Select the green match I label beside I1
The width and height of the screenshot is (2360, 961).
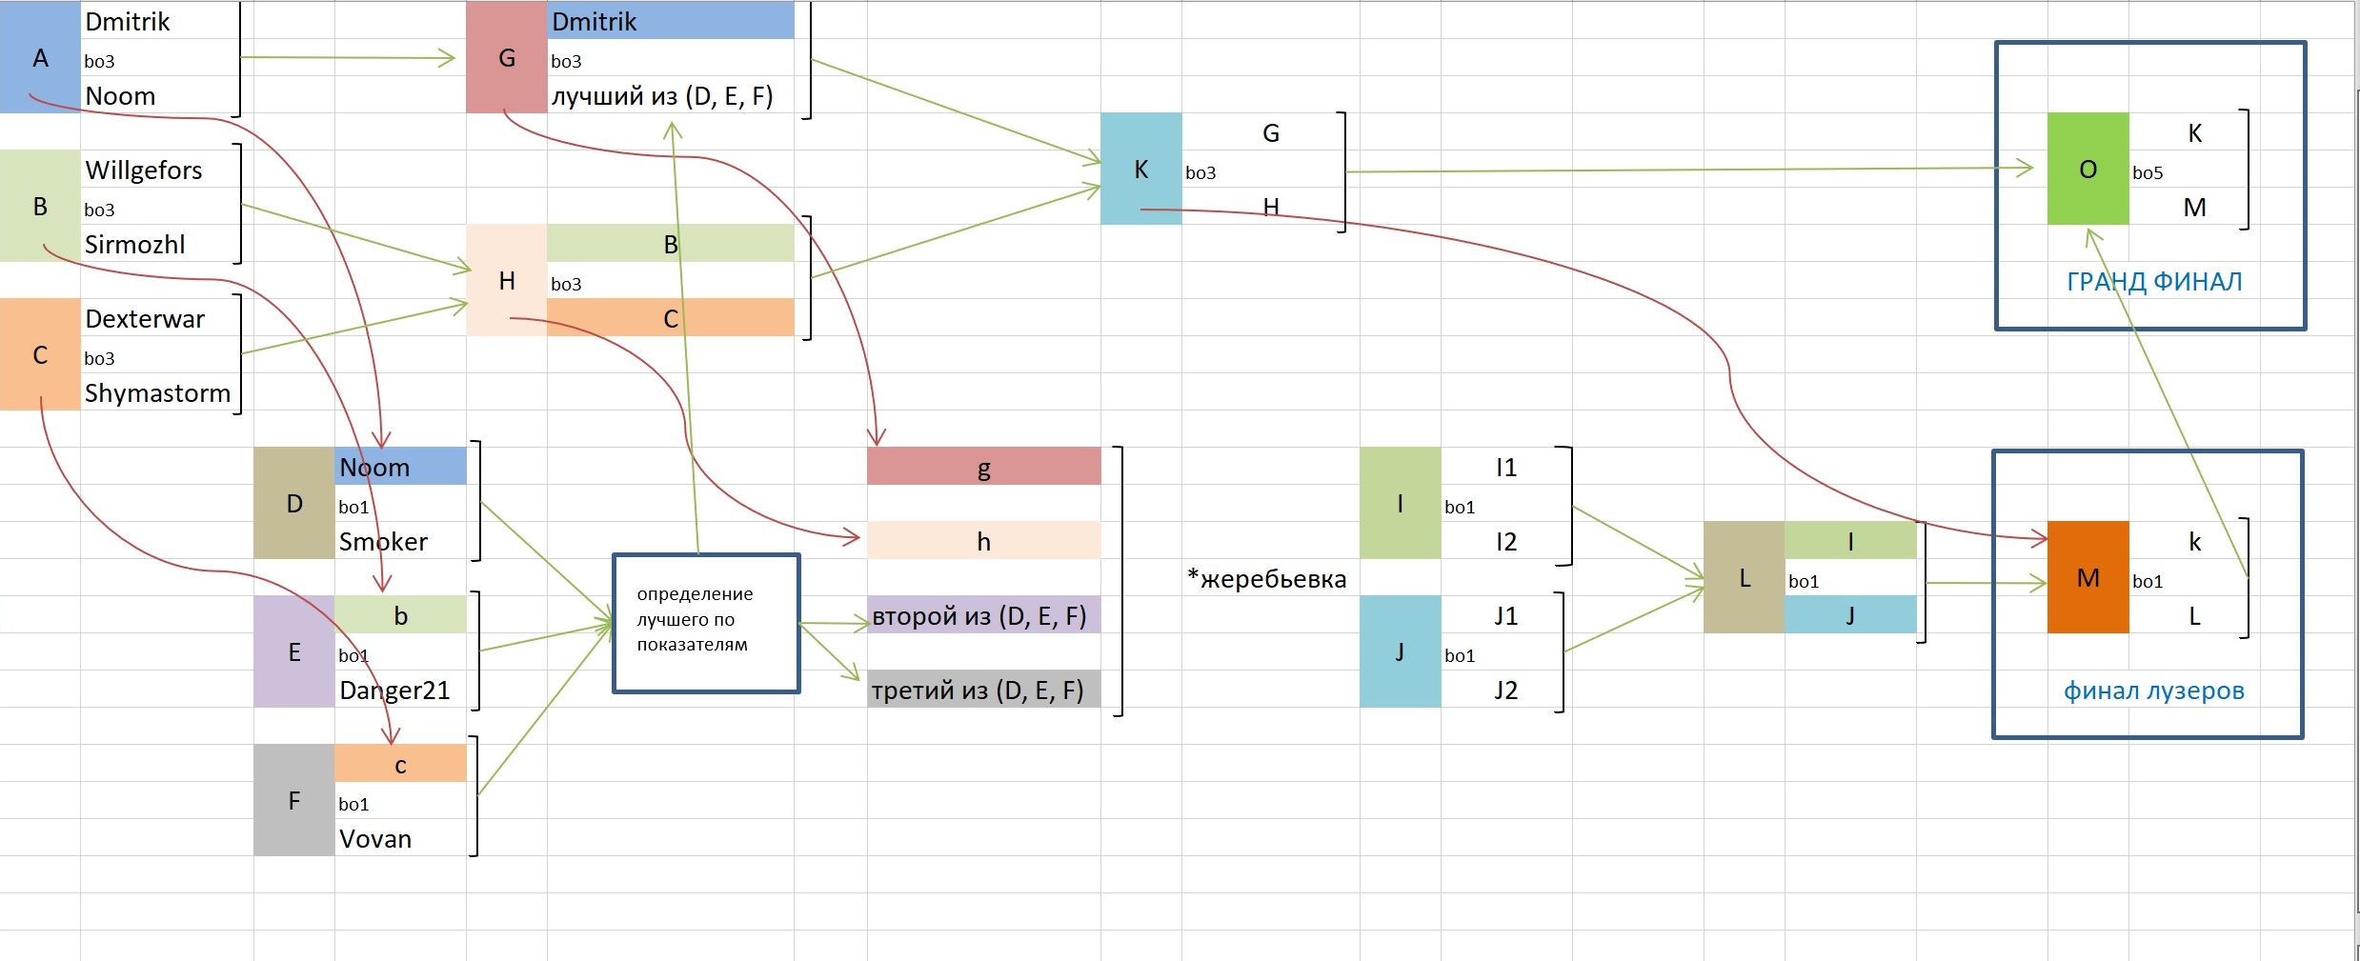click(1401, 503)
